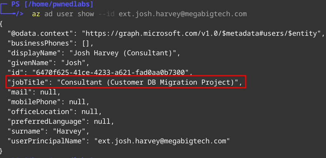Viewport: 326px width, 158px height.
Task: Click the PS prompt label
Action: [15, 4]
